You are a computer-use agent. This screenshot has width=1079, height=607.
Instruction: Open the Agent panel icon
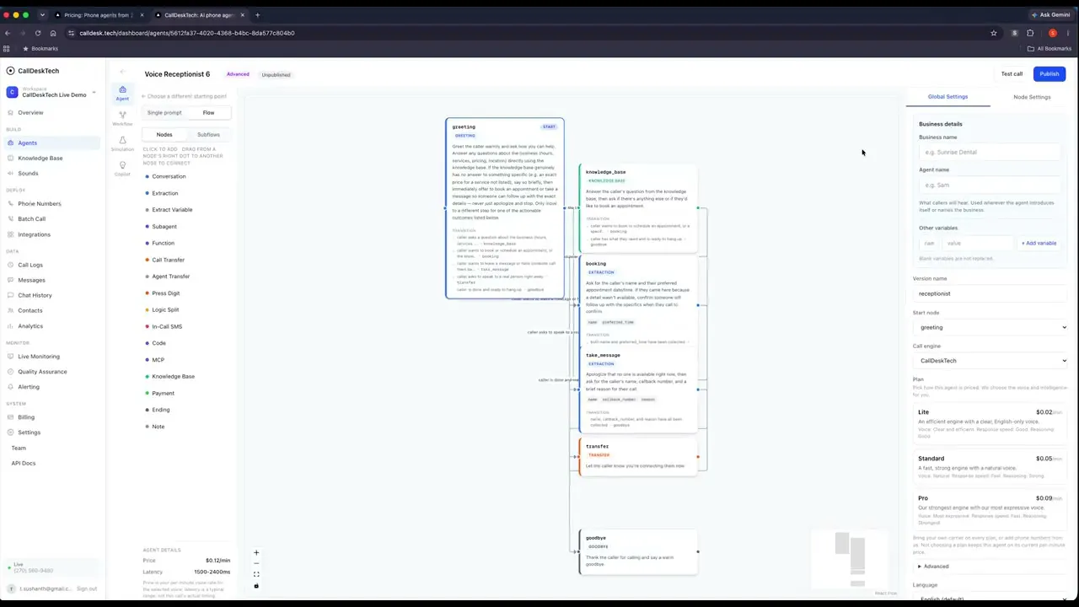pos(122,93)
